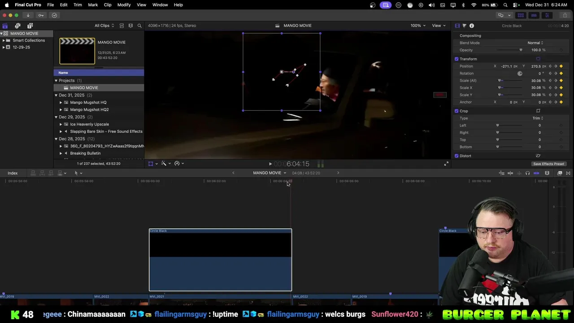Show background tasks checkmark icon
The width and height of the screenshot is (574, 323).
[x=54, y=15]
